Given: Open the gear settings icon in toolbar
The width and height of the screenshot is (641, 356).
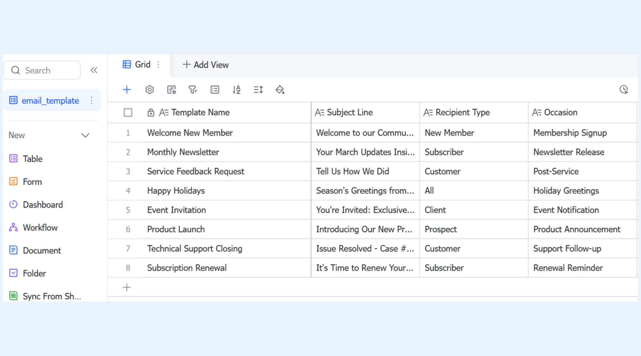Looking at the screenshot, I should click(150, 89).
